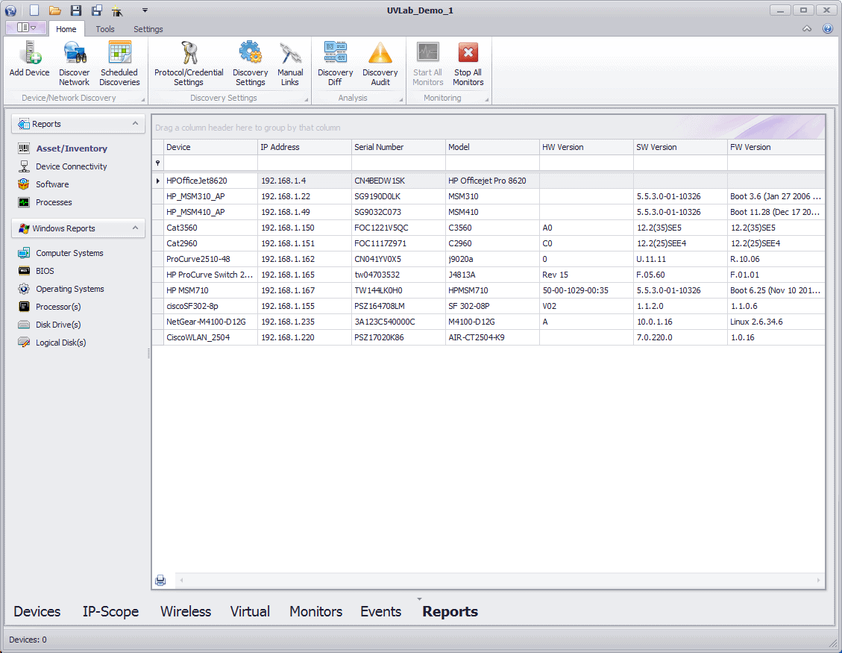Open the Quick Access toolbar dropdown arrow
842x653 pixels.
[x=145, y=10]
